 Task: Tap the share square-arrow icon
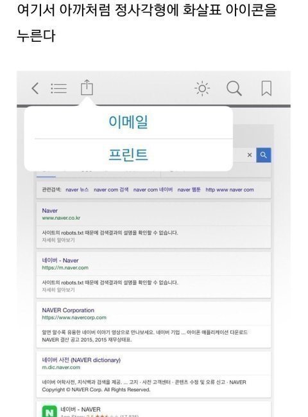point(87,87)
